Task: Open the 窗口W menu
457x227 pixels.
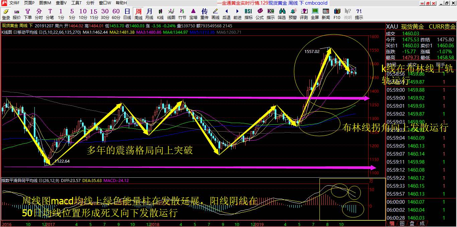Action: (105, 3)
